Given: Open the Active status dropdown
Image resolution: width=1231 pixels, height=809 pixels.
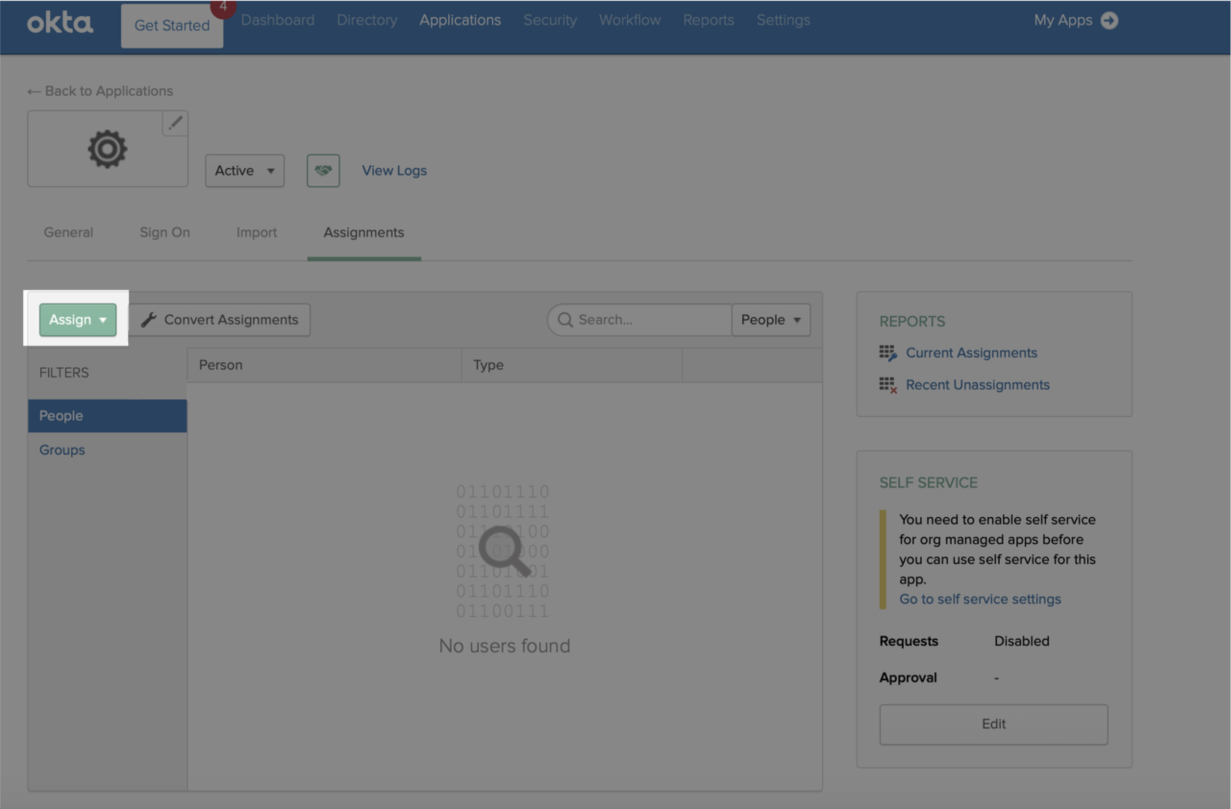Looking at the screenshot, I should 244,170.
